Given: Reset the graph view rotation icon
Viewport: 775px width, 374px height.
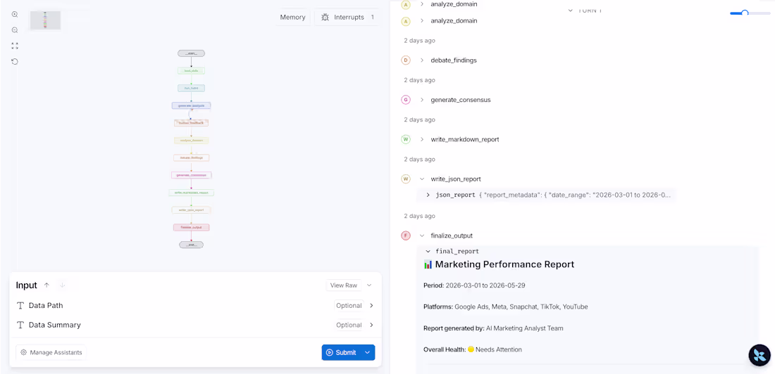Looking at the screenshot, I should (15, 62).
